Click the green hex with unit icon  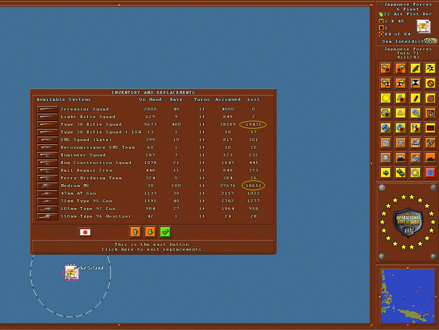(x=386, y=113)
